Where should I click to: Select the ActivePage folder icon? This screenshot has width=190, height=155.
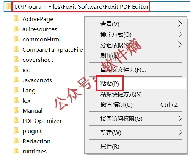[16, 18]
